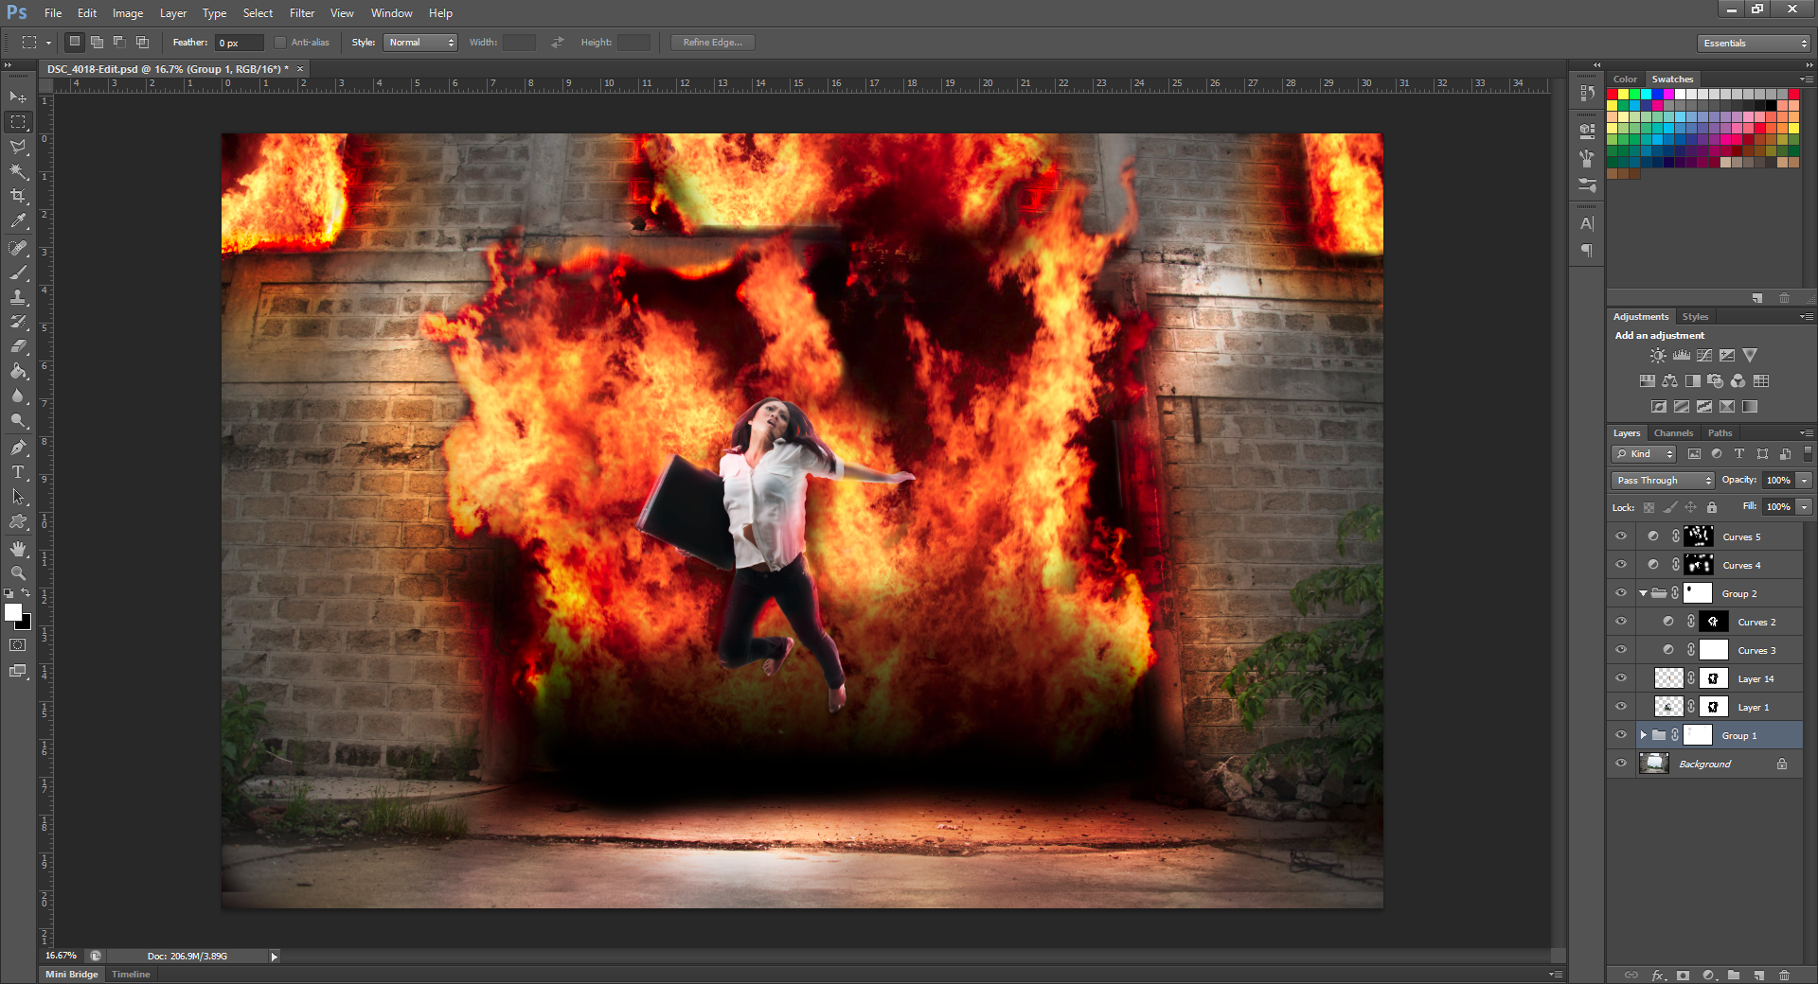
Task: Open the Essentials workspace dropdown
Action: coord(1753,44)
